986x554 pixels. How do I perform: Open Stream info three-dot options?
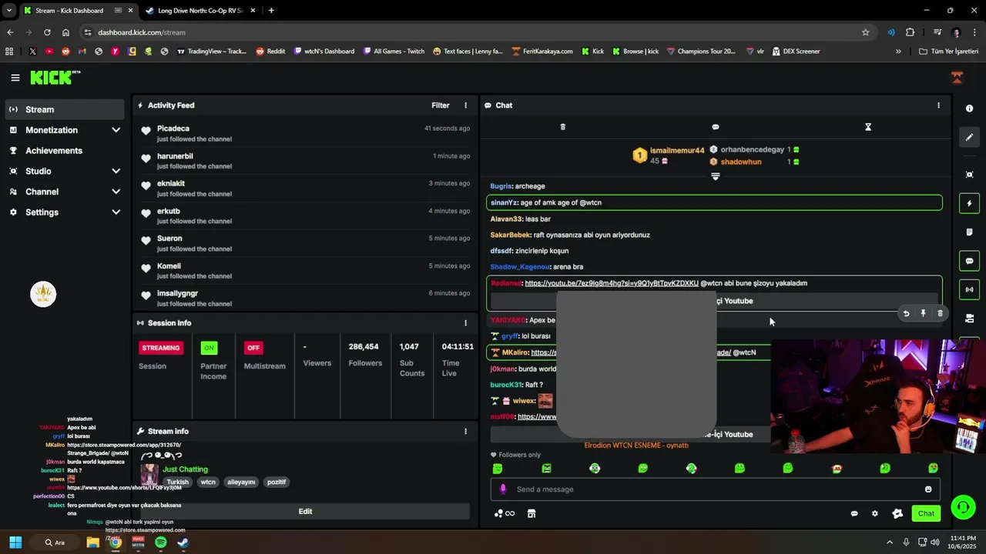tap(465, 432)
